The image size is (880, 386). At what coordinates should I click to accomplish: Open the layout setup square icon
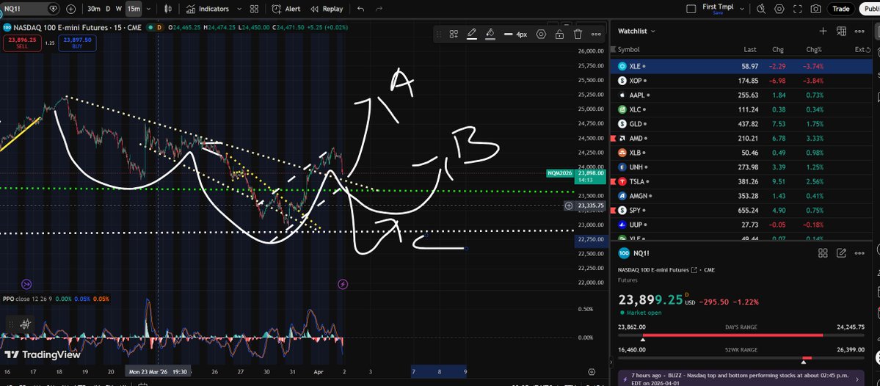tap(691, 9)
